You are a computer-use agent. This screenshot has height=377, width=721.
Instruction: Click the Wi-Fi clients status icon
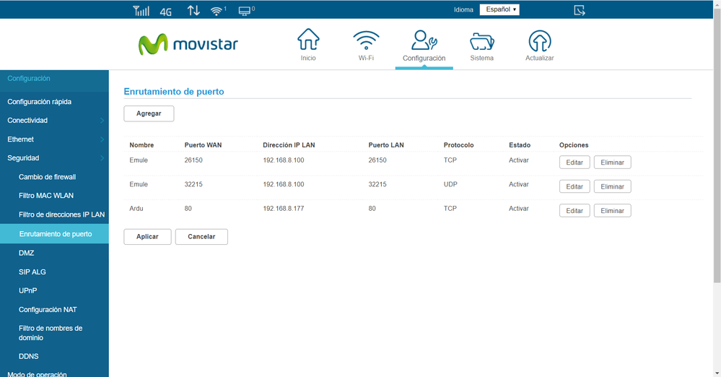217,11
